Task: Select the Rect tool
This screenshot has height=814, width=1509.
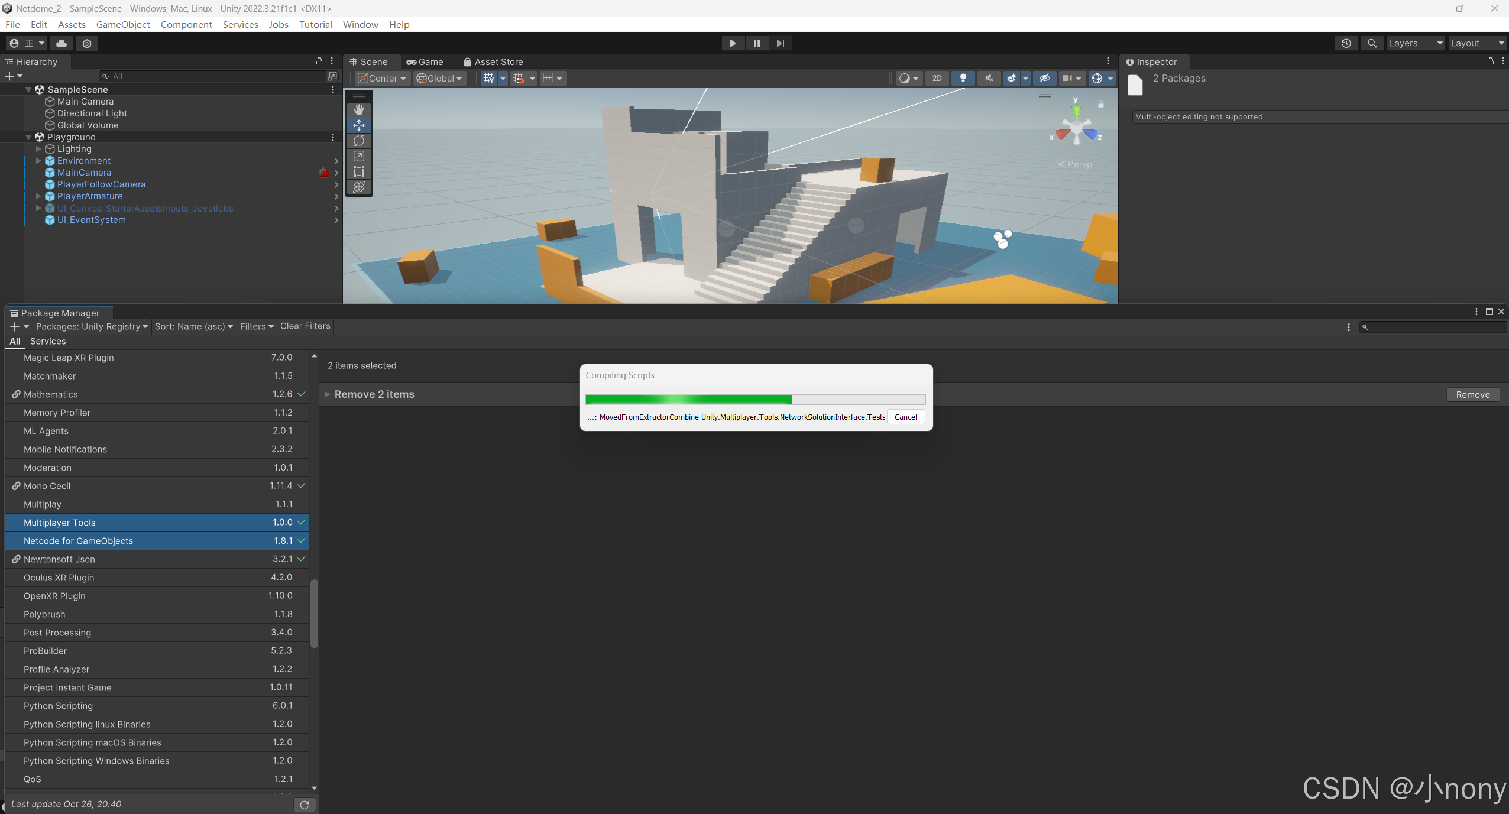Action: (x=359, y=171)
